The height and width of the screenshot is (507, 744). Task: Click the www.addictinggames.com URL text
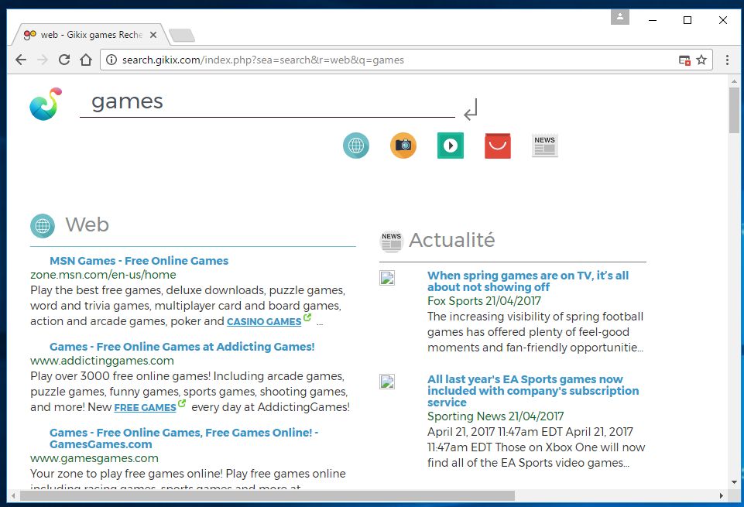[102, 361]
